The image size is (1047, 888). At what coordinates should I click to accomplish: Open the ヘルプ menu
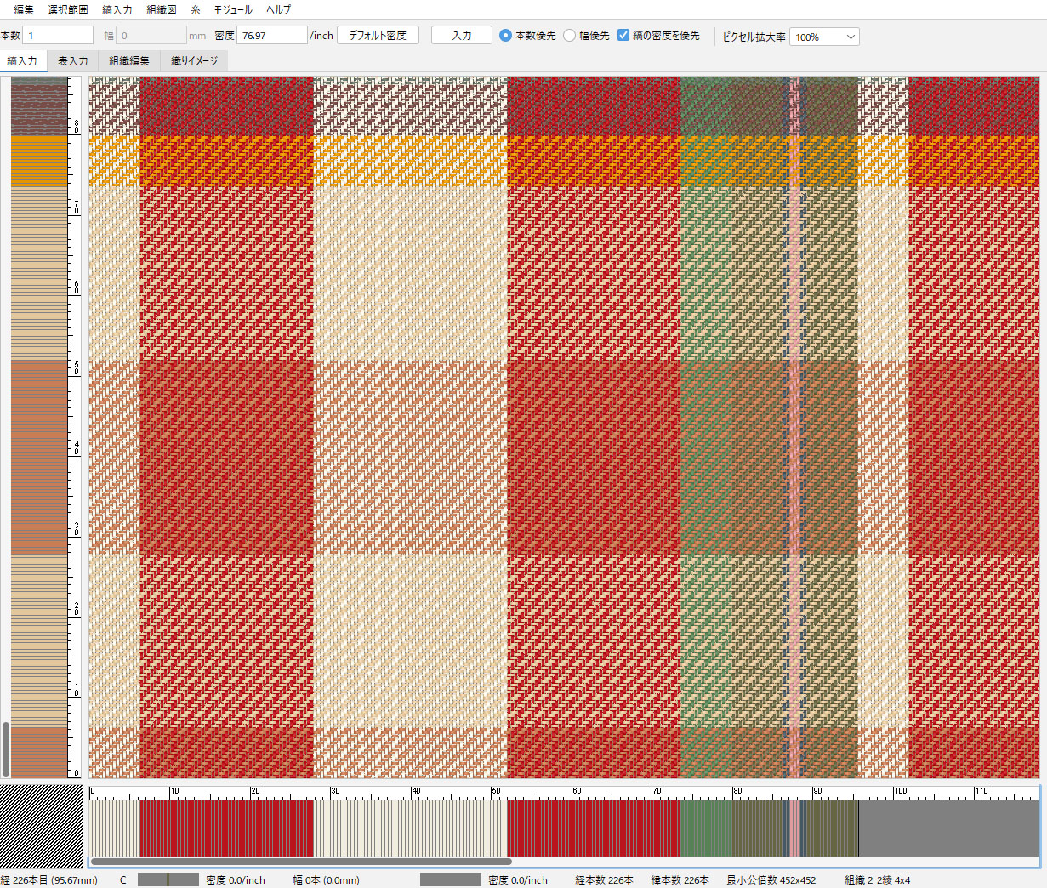(278, 9)
